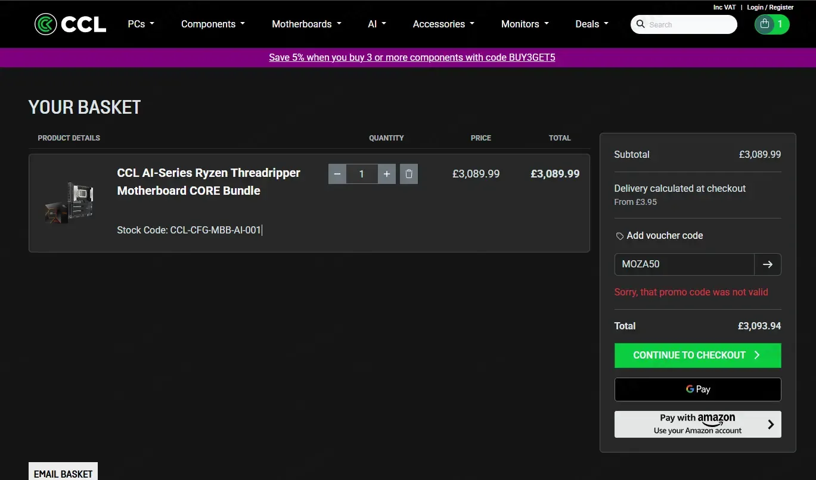This screenshot has width=816, height=480.
Task: Toggle the Inc VAT option
Action: click(724, 7)
